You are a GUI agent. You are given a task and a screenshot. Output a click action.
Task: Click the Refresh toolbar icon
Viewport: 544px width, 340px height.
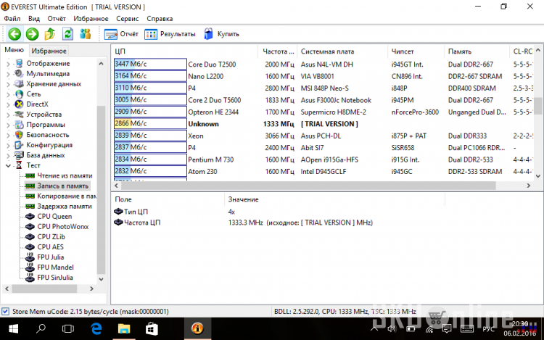tap(67, 34)
